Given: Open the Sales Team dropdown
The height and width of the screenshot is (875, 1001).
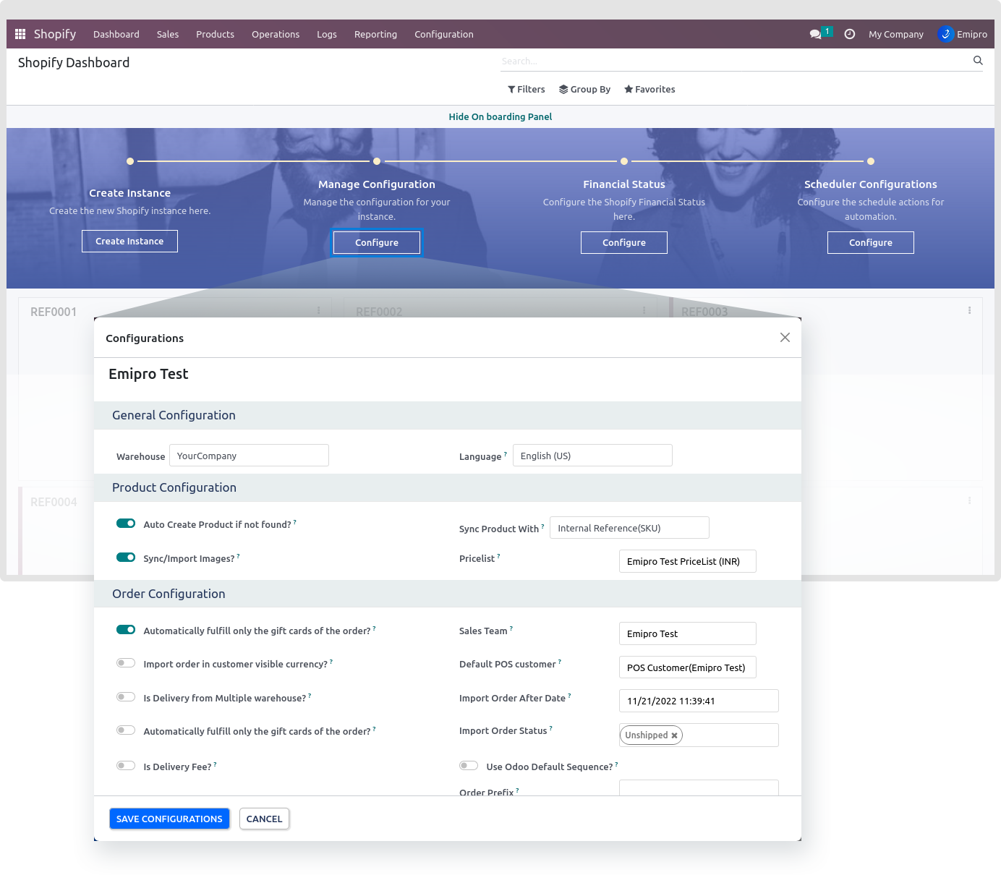Looking at the screenshot, I should point(688,633).
